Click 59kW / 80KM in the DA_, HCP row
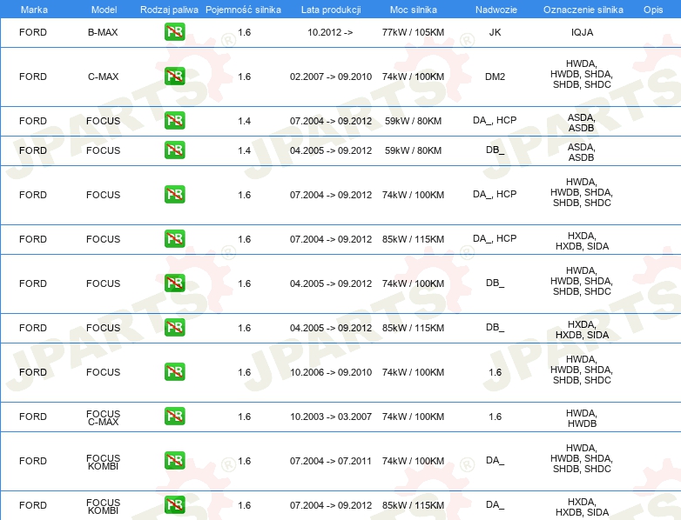681x520 pixels. (413, 121)
